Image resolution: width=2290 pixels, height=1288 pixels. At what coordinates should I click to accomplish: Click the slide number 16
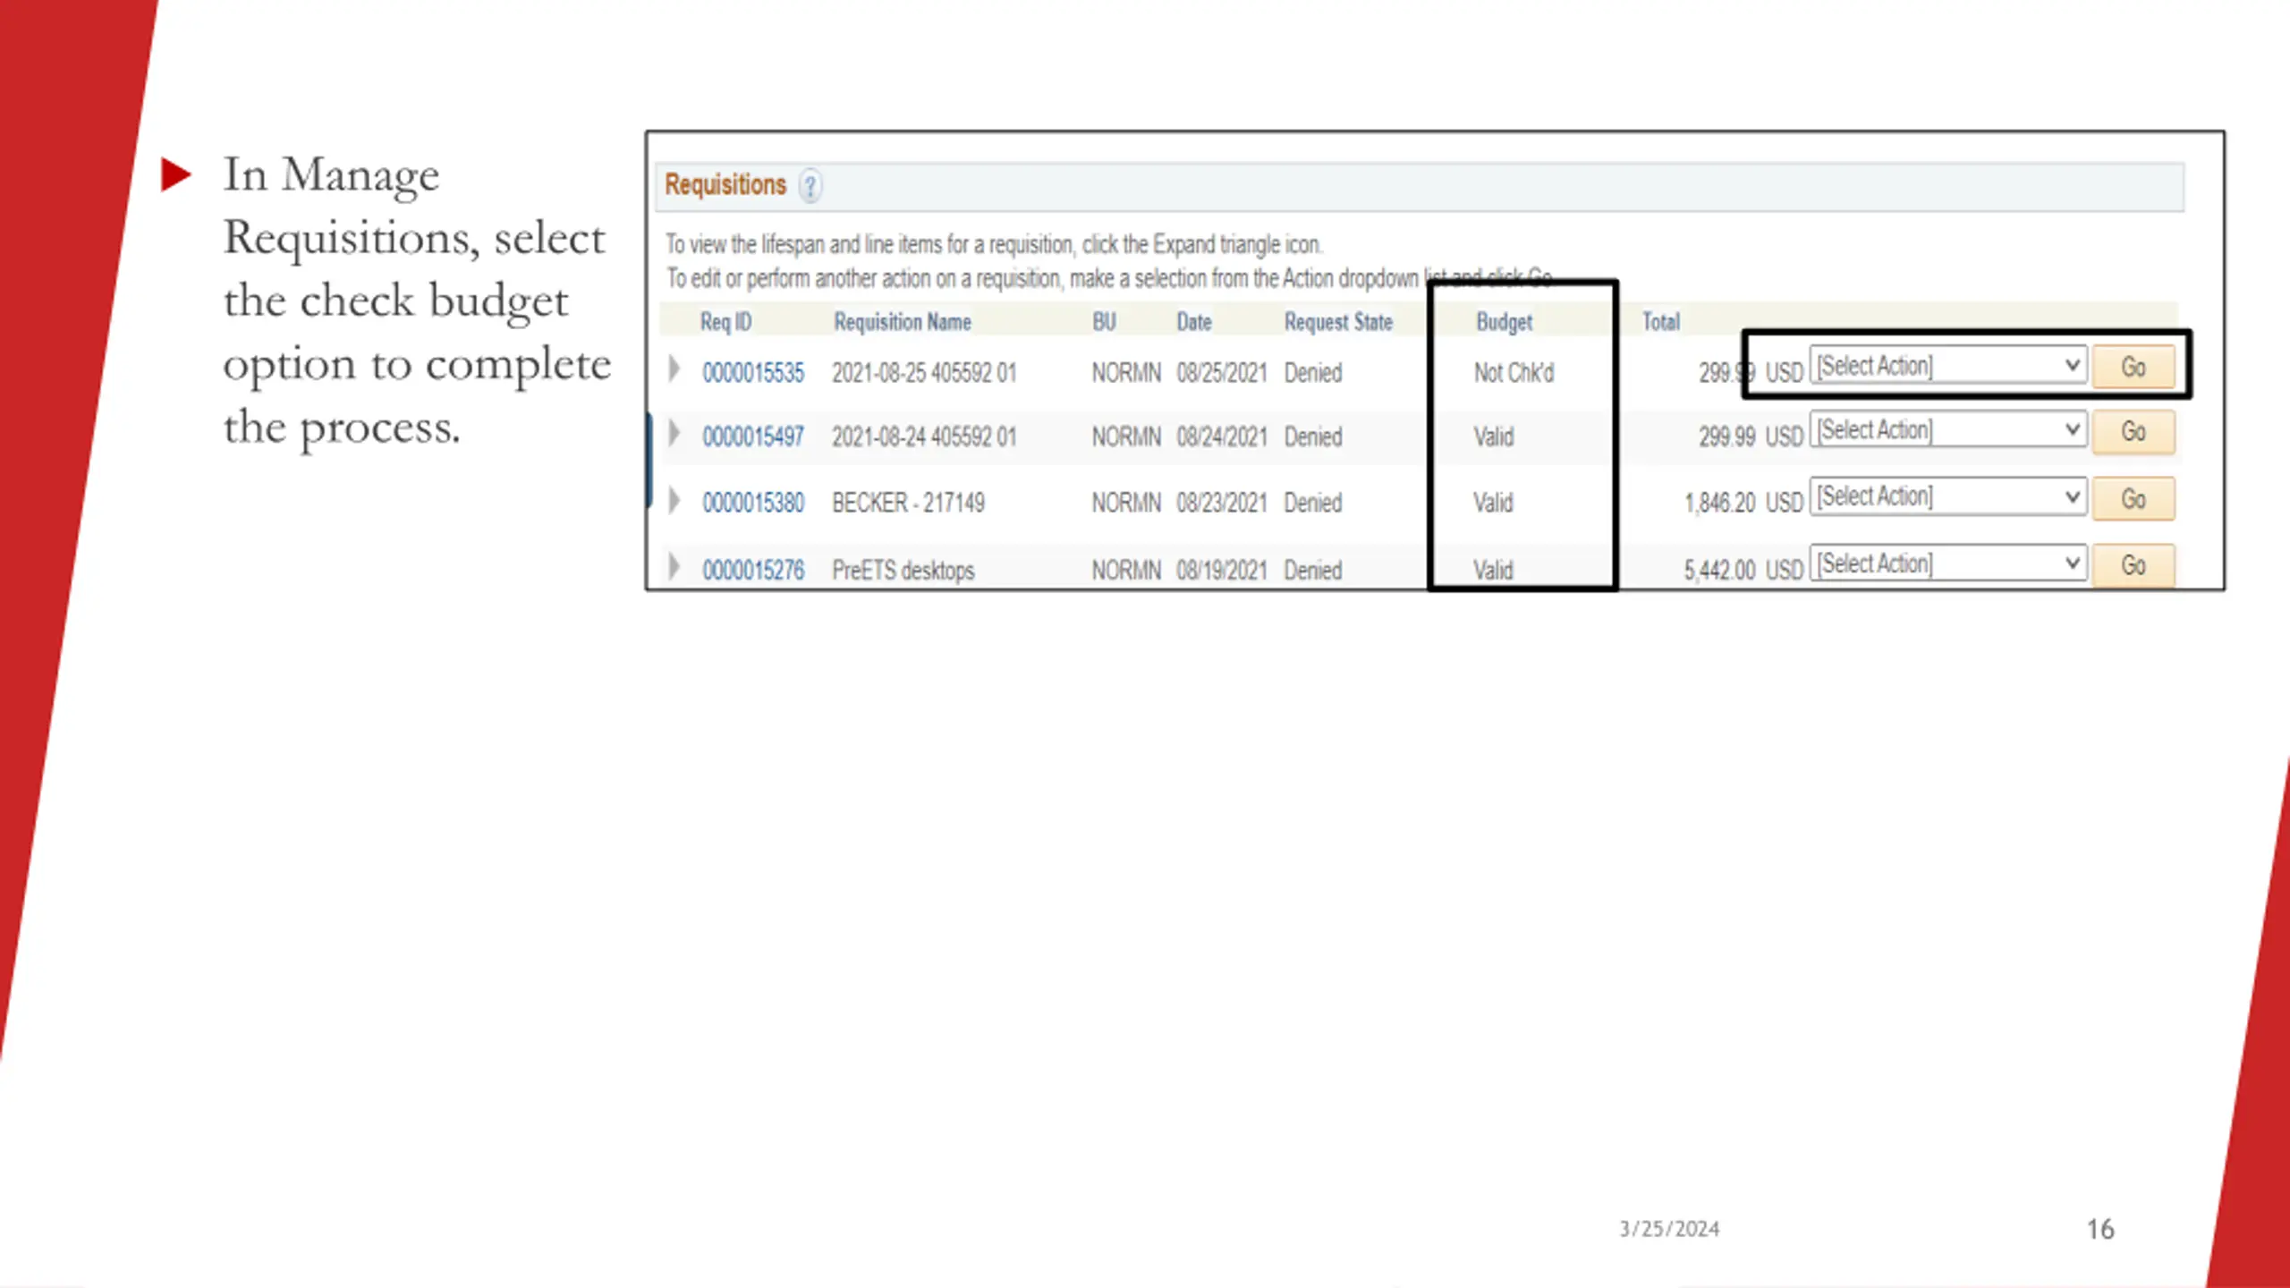click(2100, 1229)
